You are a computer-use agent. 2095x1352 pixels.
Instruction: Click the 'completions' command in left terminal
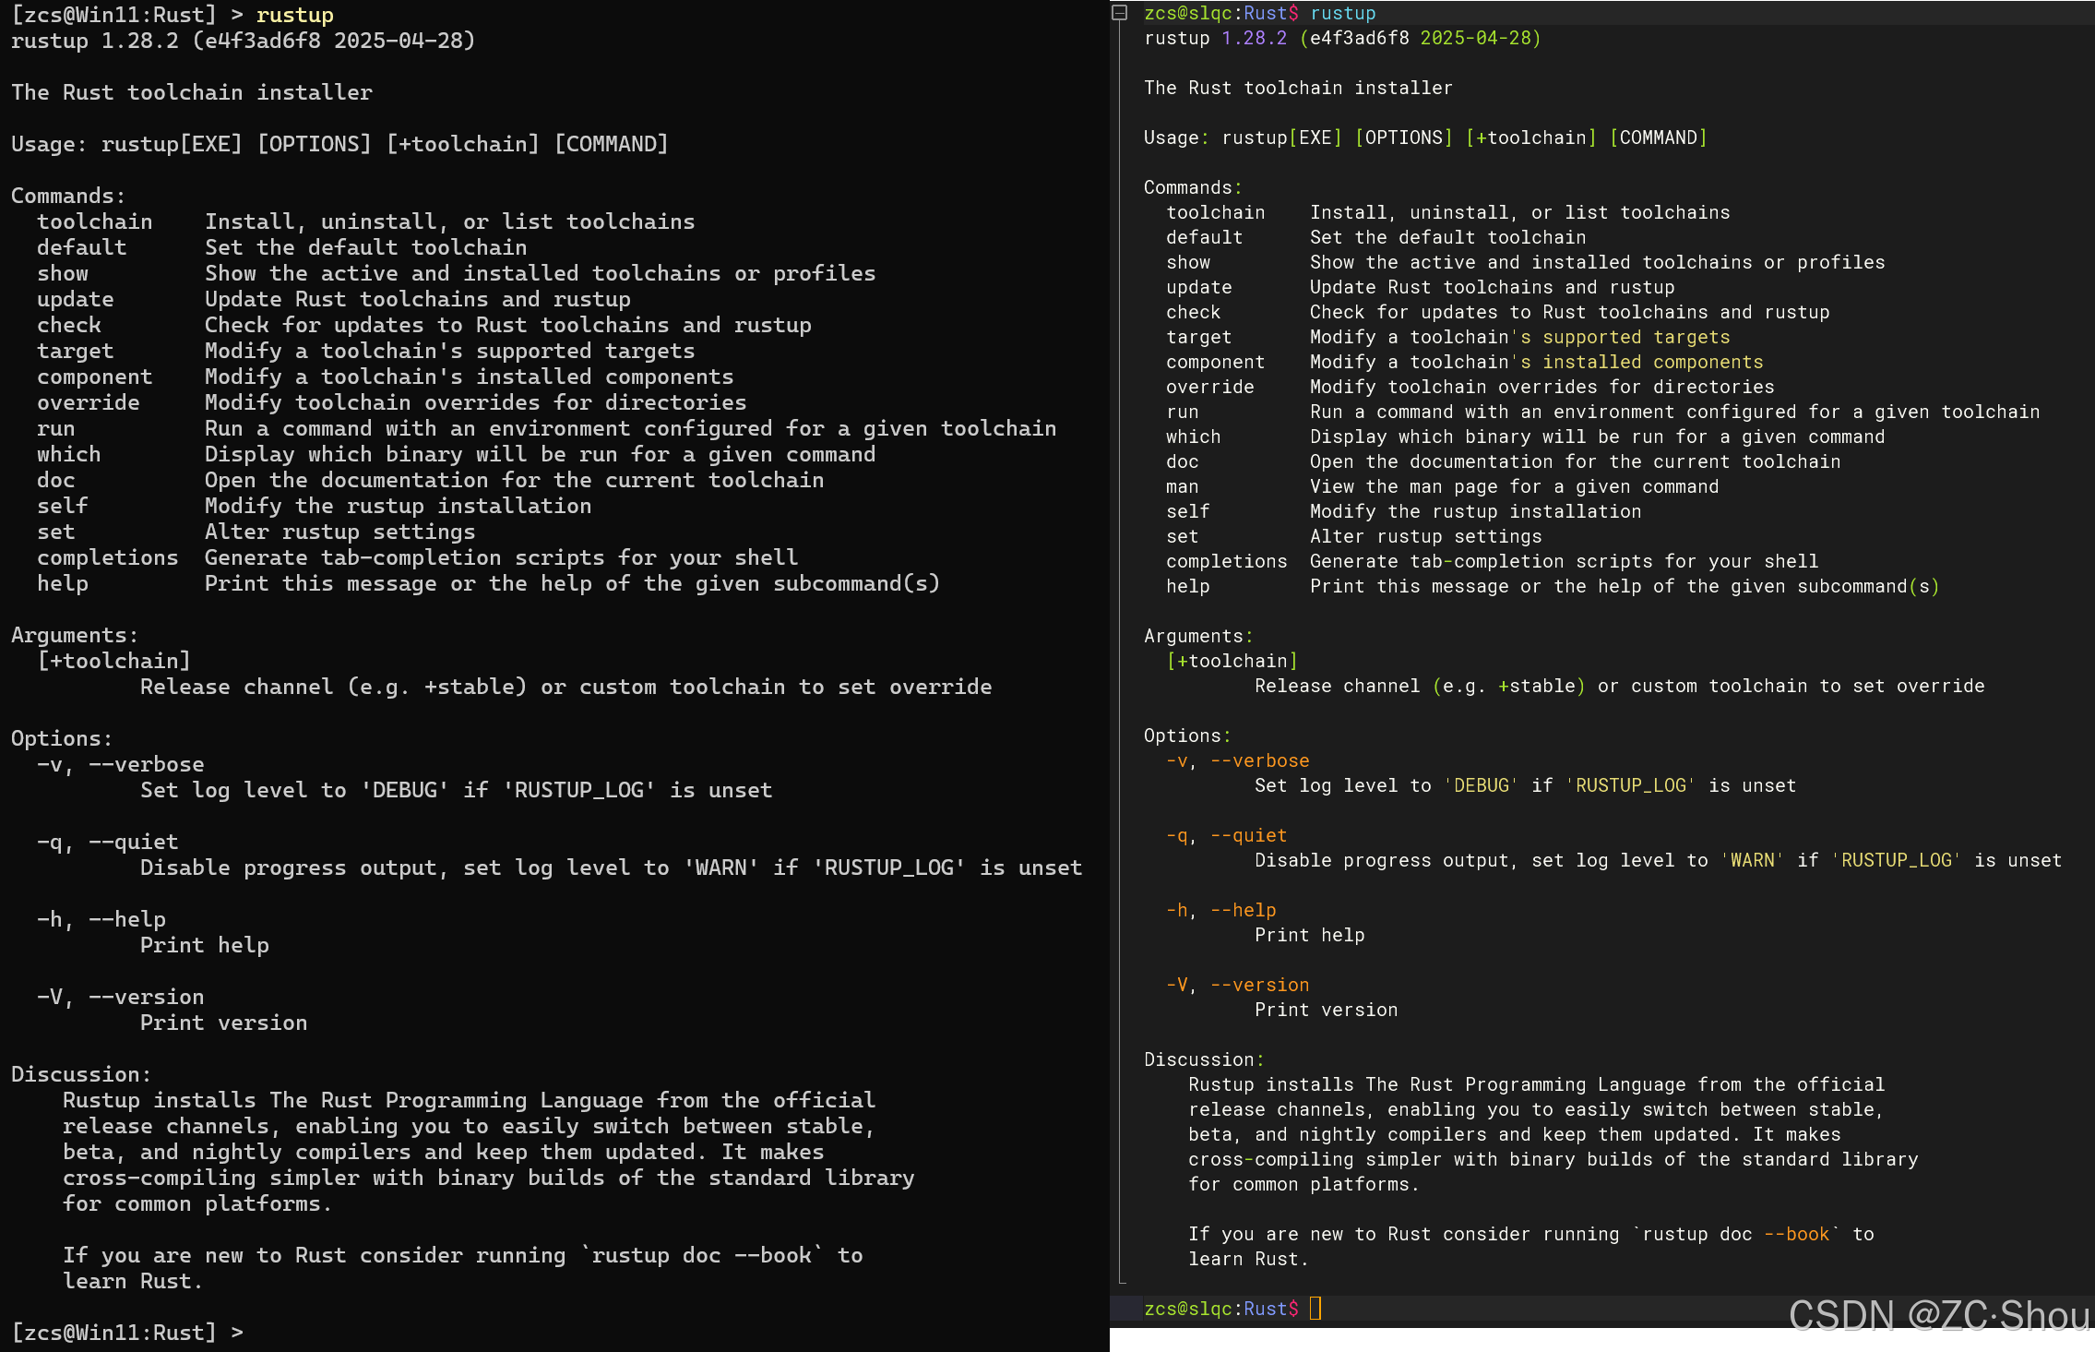point(108,557)
